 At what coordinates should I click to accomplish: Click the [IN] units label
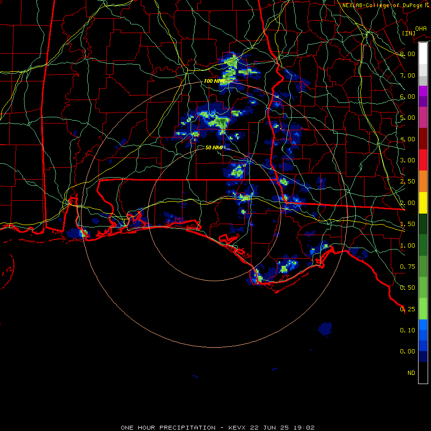click(x=408, y=33)
